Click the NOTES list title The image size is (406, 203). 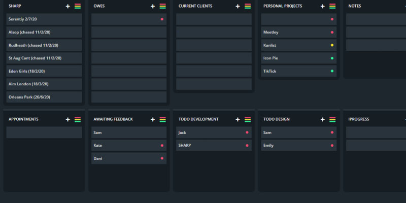point(355,6)
